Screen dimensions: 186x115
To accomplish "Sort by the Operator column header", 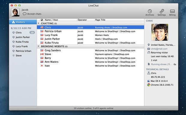I will 82,20.
